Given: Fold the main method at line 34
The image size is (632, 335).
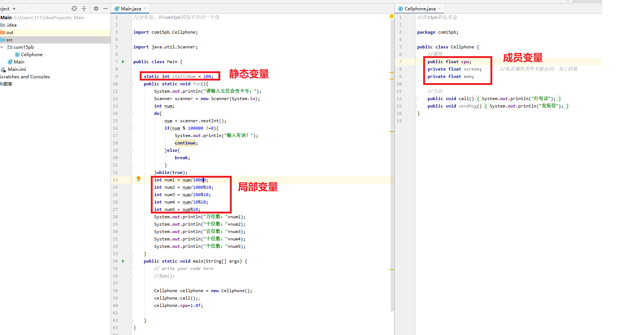Looking at the screenshot, I should coord(131,261).
